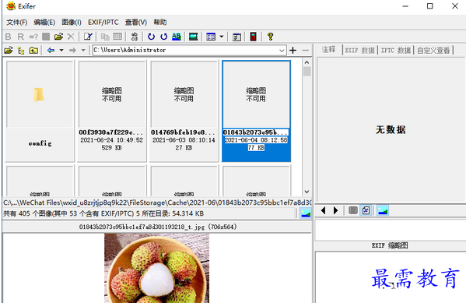Click the lychee image preview
This screenshot has height=303, width=466.
pyautogui.click(x=156, y=268)
